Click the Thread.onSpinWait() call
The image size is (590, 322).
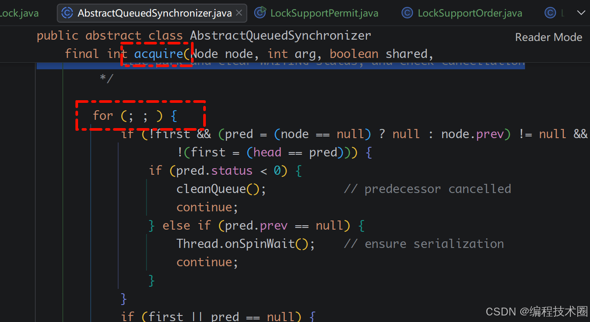246,244
